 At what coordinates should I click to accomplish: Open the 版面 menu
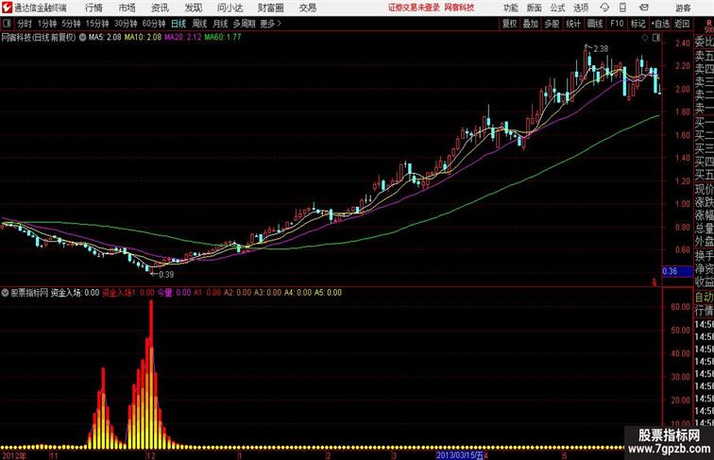click(x=535, y=8)
